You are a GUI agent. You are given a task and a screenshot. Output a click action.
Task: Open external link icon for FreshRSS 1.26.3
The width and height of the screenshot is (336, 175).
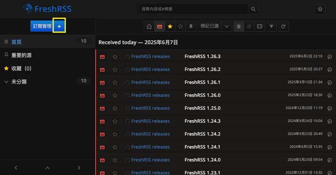[x=329, y=56]
